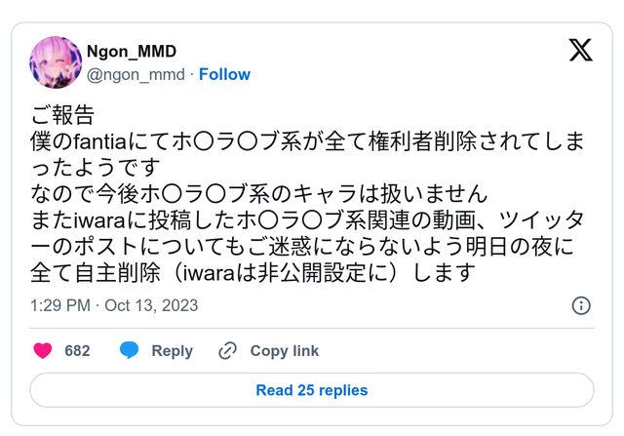Click the @ngon_mmd handle text
This screenshot has height=436, width=624.
[136, 74]
